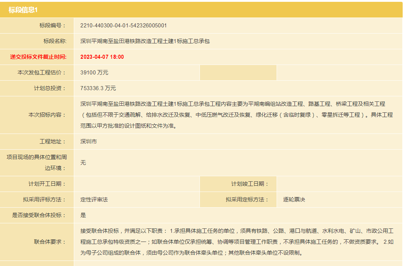Click the tender content description paragraph
Image resolution: width=414 pixels, height=266 pixels.
(x=236, y=115)
